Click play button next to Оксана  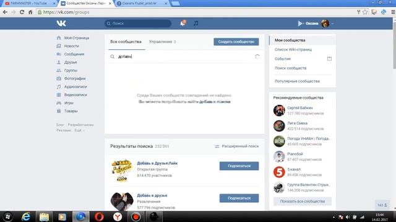tap(300, 23)
